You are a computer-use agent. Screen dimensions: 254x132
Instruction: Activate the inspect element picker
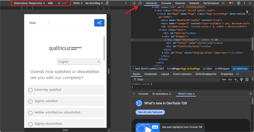[134, 3]
